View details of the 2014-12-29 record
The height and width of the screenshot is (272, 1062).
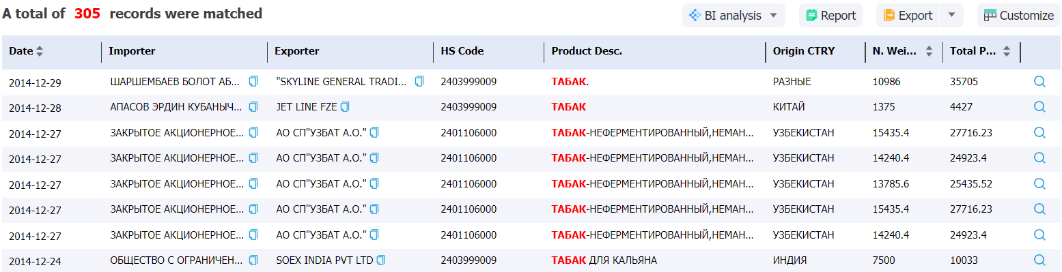pyautogui.click(x=1039, y=81)
